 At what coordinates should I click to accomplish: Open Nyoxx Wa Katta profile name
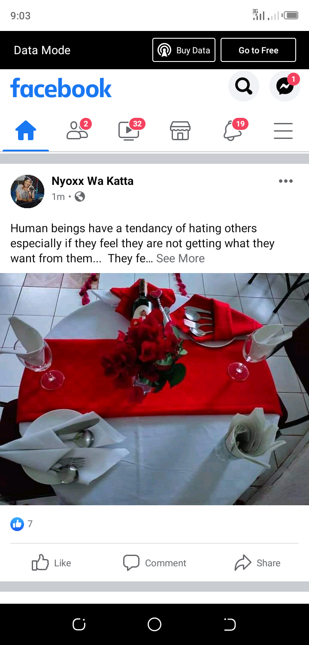click(x=92, y=181)
